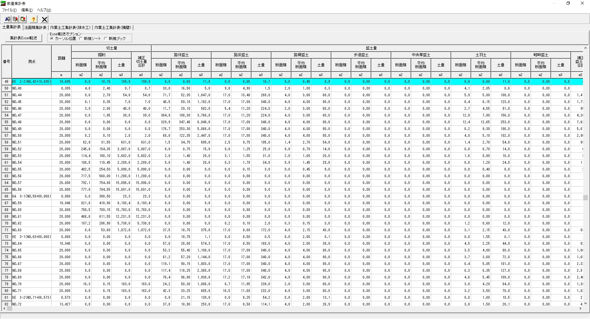The height and width of the screenshot is (319, 590).
Task: Click the 測点 column header
Action: [32, 61]
